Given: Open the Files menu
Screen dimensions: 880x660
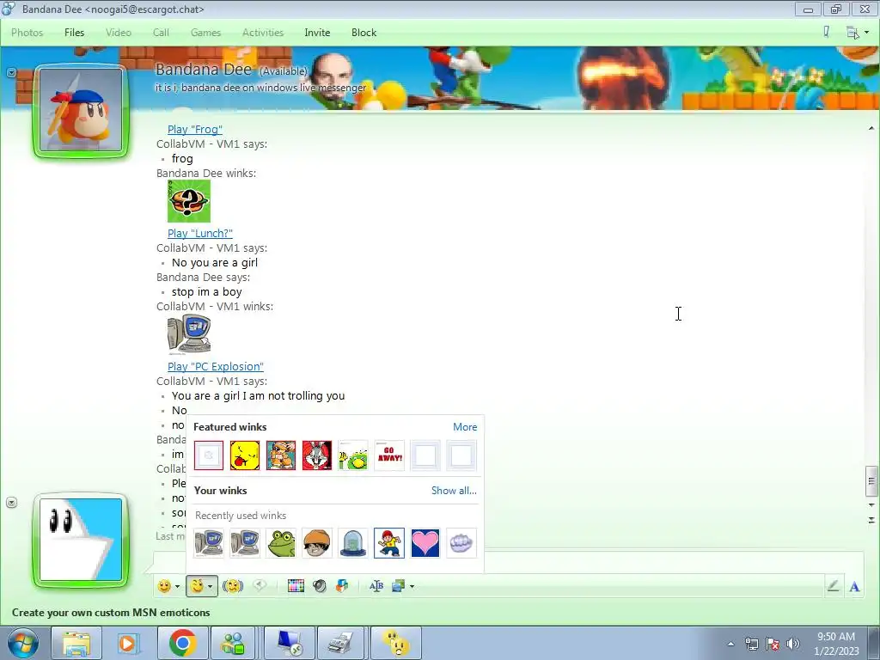Looking at the screenshot, I should (x=74, y=33).
